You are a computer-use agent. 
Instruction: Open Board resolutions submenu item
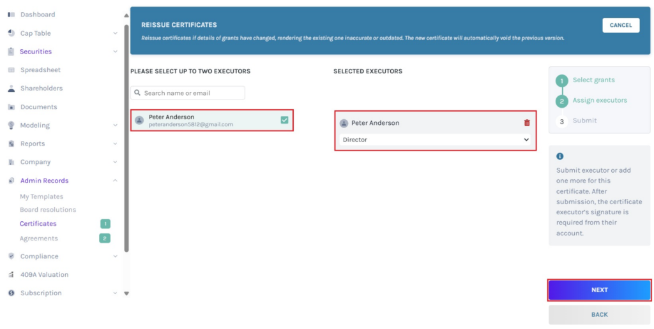(48, 210)
